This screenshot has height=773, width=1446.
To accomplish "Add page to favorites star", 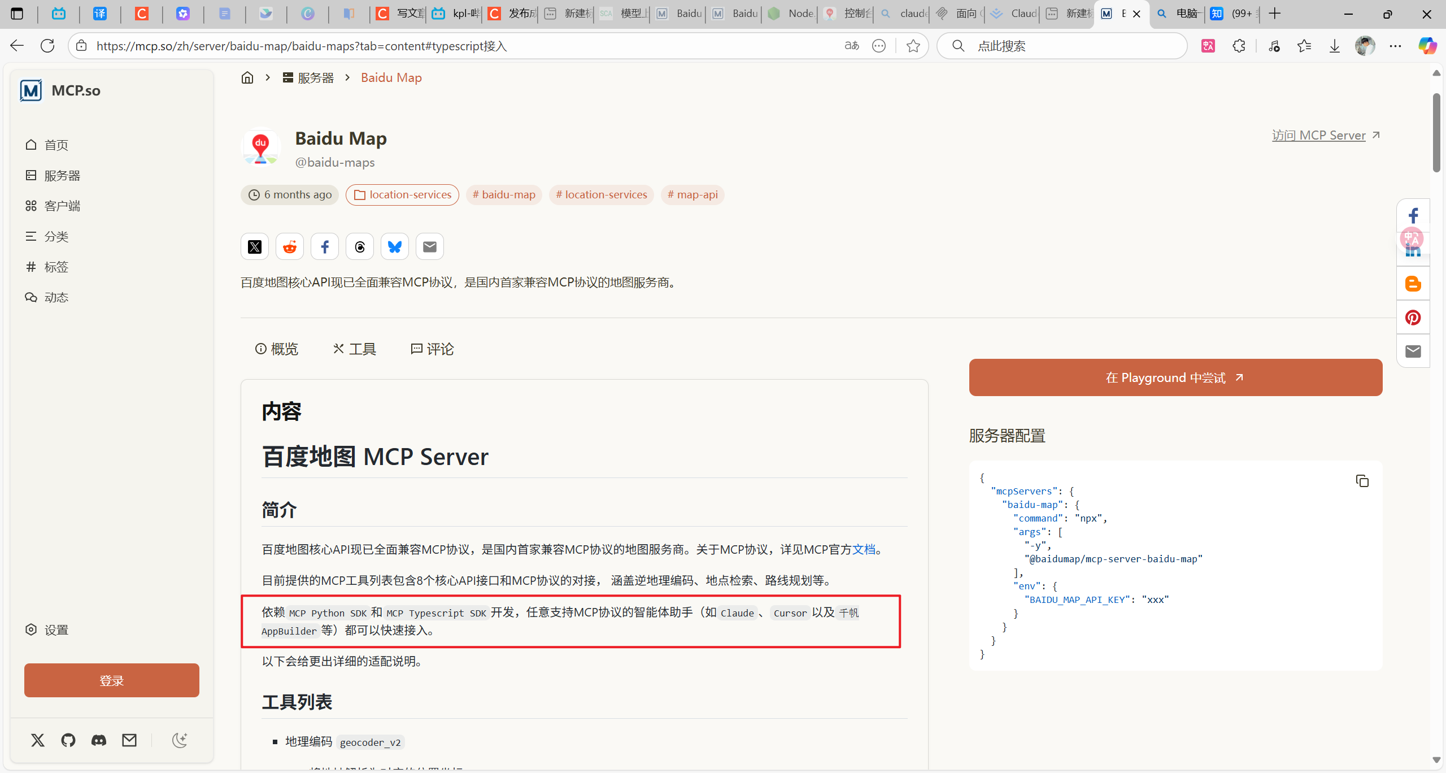I will pyautogui.click(x=913, y=46).
